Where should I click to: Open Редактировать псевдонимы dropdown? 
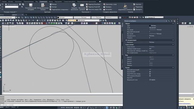59,9
